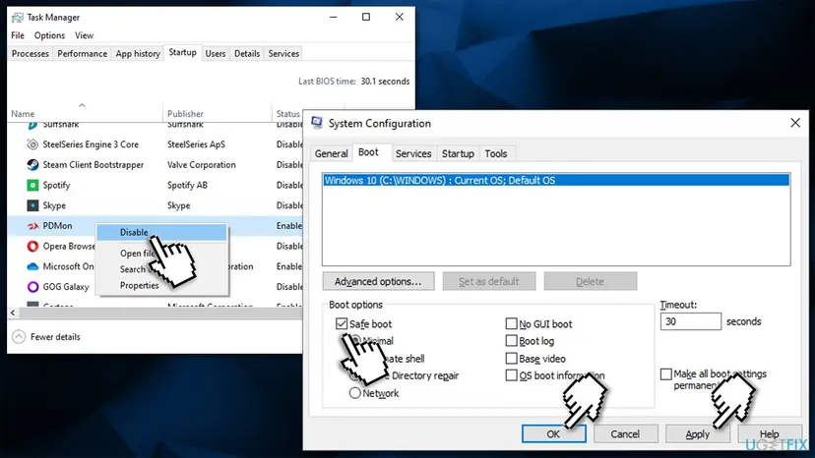Screen dimensions: 815x458
Task: Enable the OS boot information checkbox
Action: tap(512, 375)
